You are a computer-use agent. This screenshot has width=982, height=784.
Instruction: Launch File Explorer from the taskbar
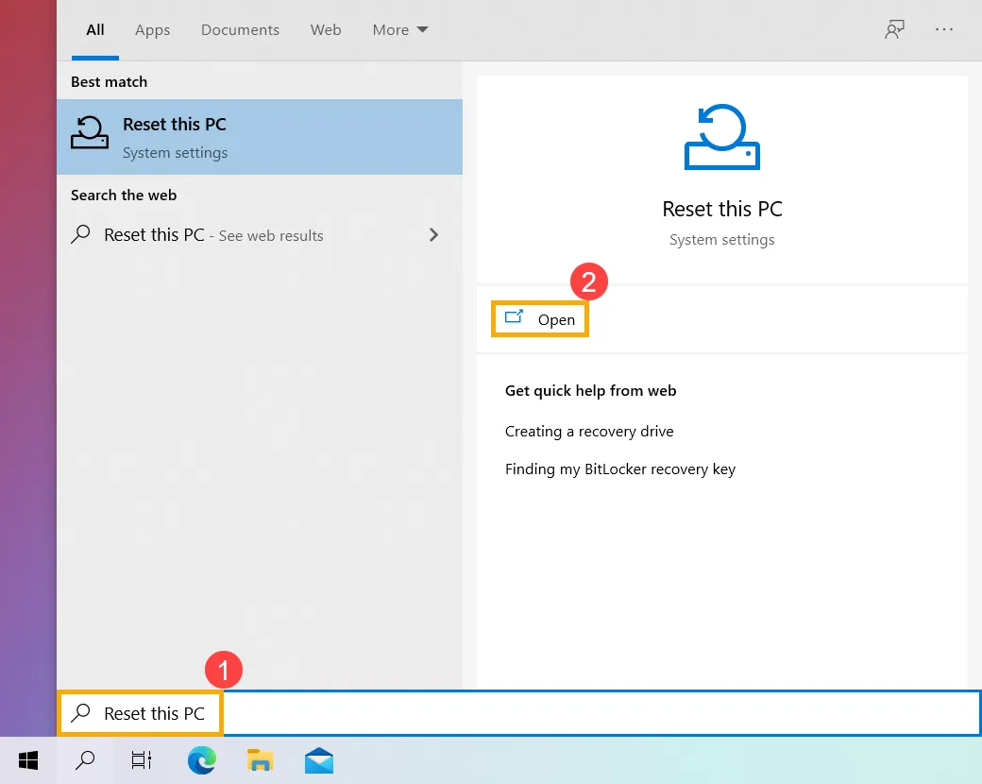(x=260, y=760)
